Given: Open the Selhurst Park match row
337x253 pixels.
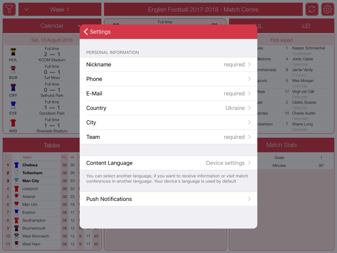Looking at the screenshot, I should coord(52,90).
